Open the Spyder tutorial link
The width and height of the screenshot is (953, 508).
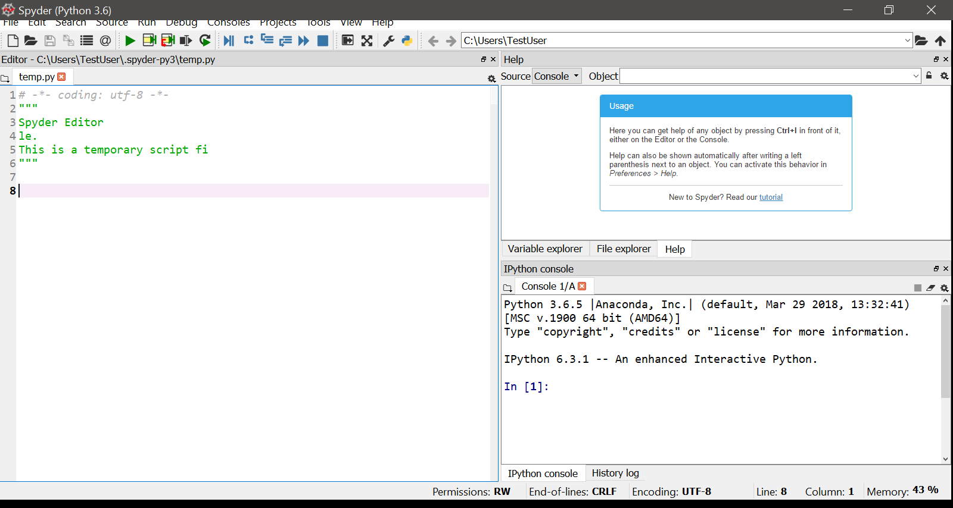coord(771,197)
